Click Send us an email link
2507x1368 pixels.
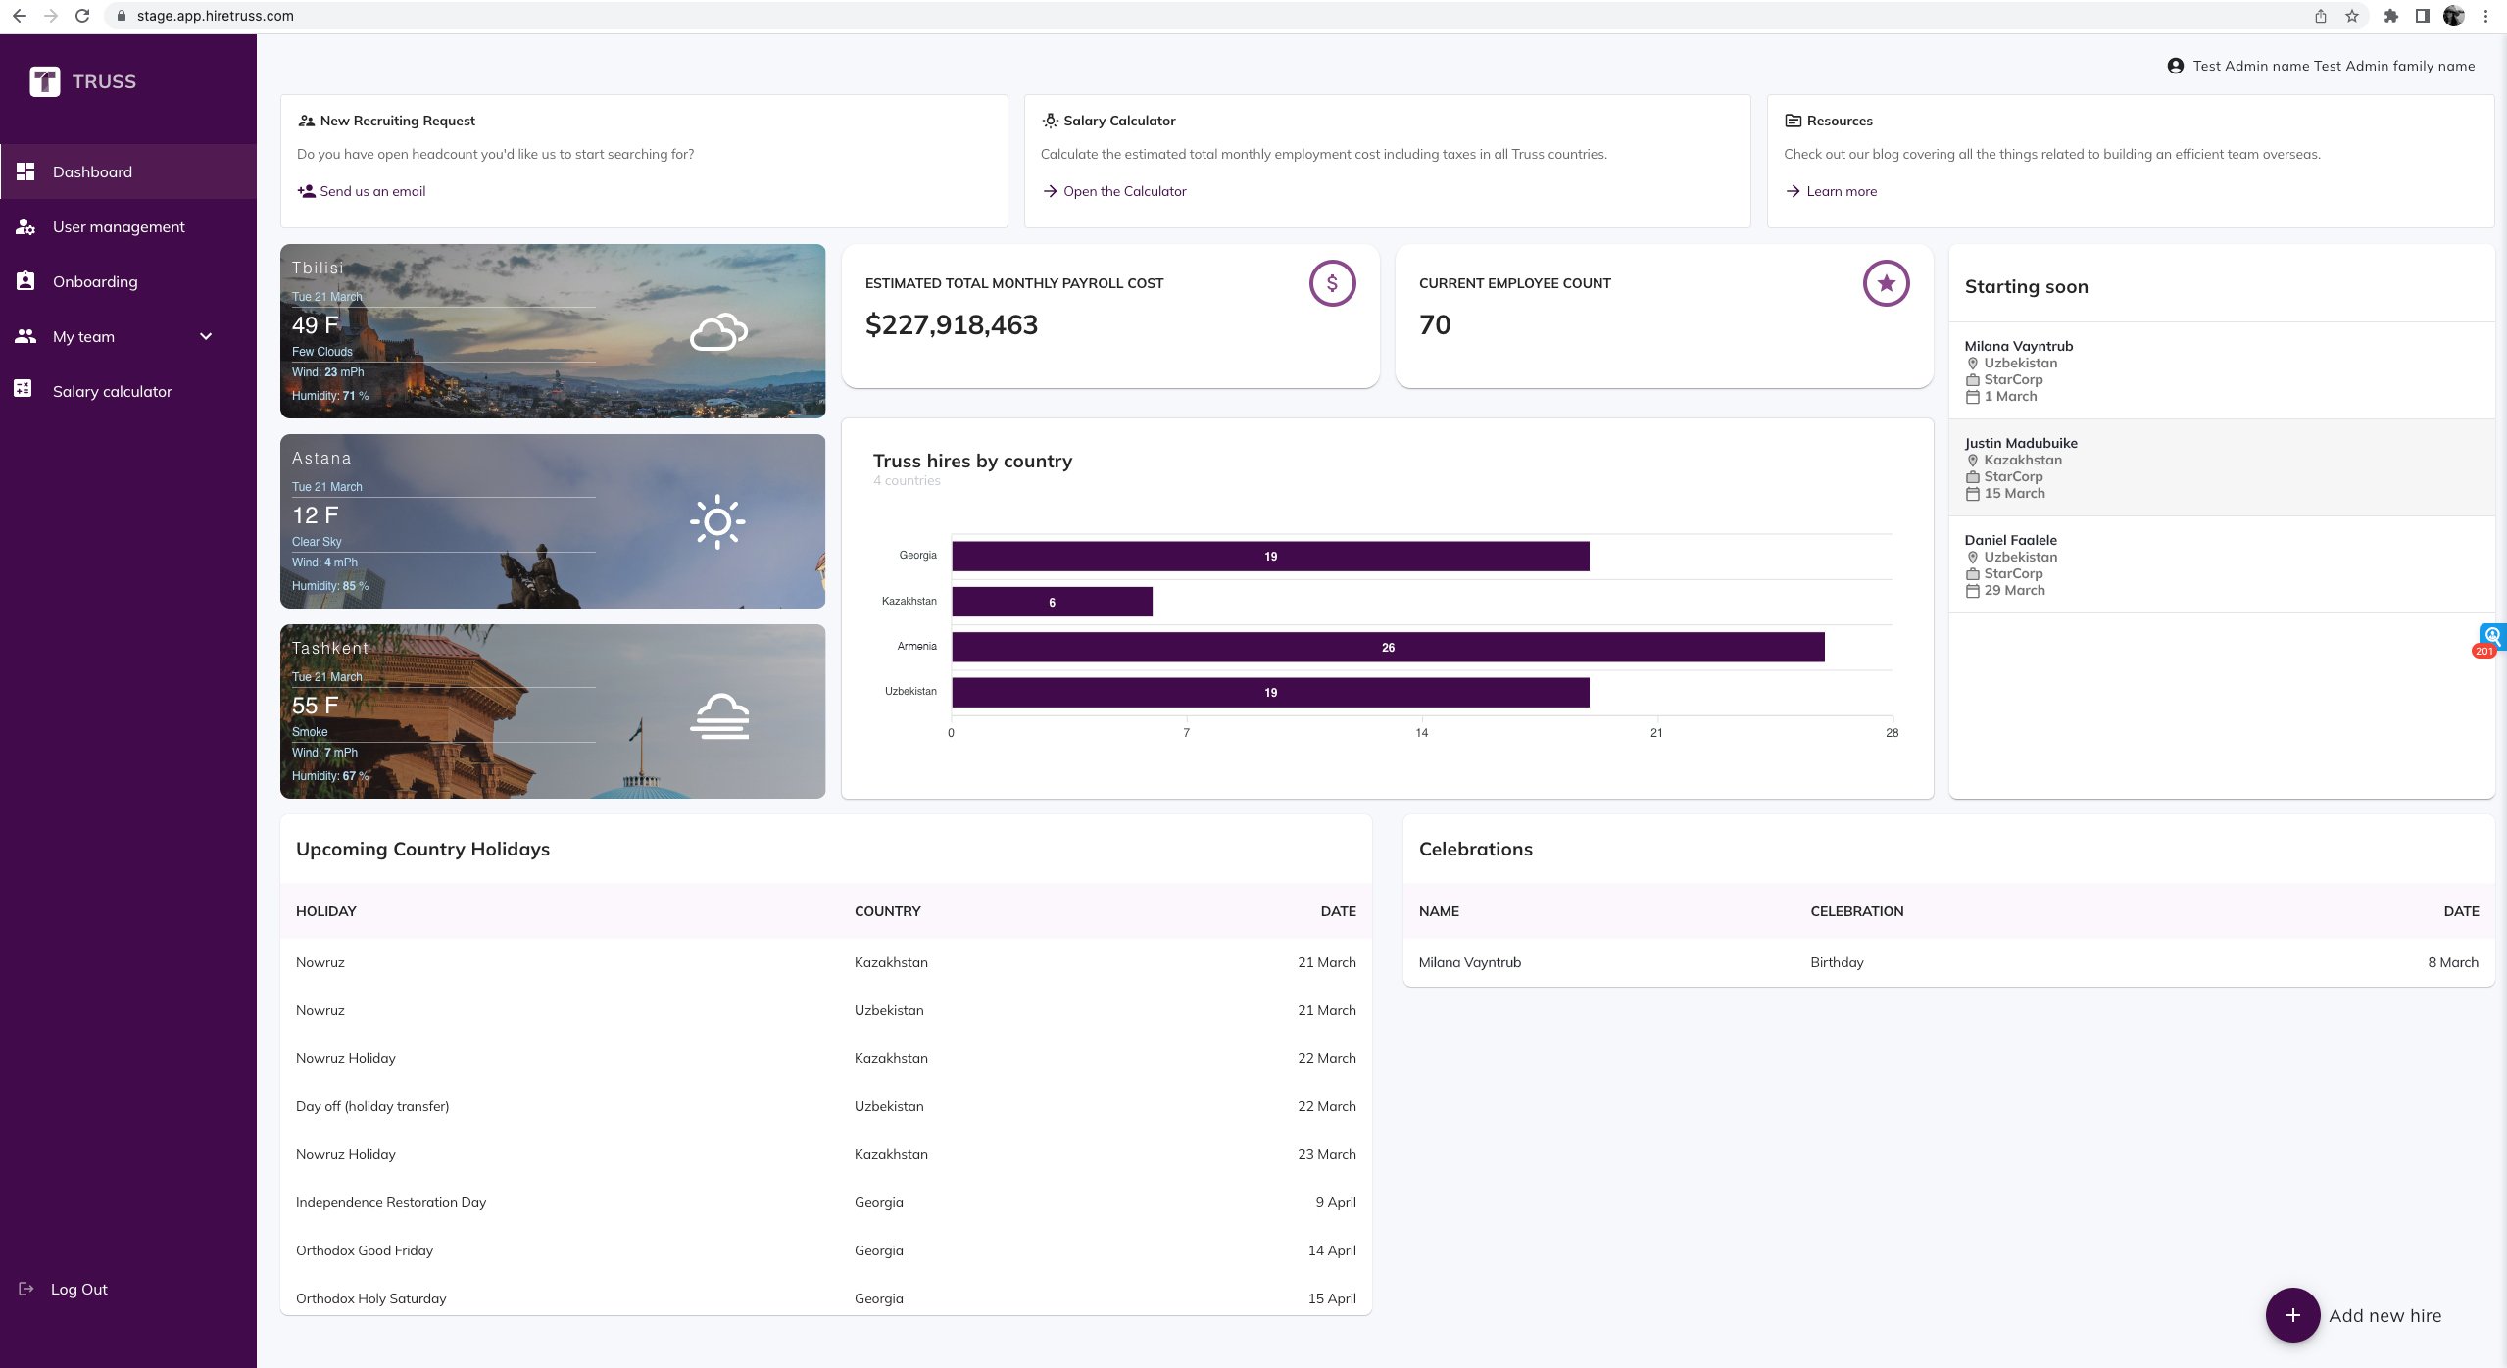371,191
